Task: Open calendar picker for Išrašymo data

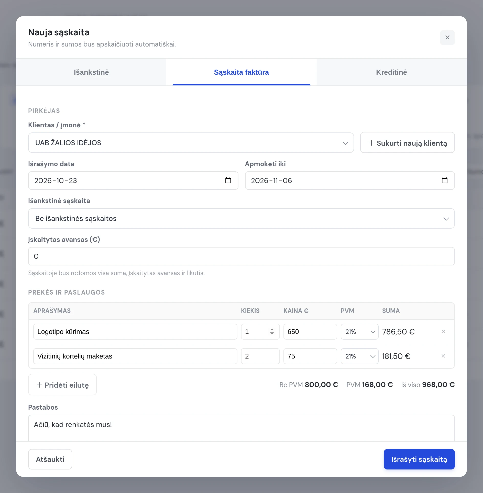Action: (228, 181)
